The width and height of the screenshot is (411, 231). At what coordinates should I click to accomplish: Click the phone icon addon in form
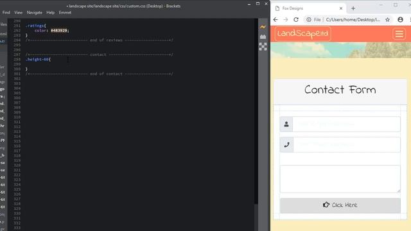coord(286,144)
